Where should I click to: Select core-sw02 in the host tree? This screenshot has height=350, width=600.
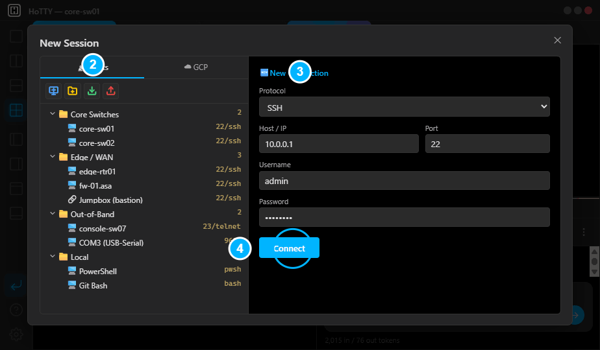[145, 143]
